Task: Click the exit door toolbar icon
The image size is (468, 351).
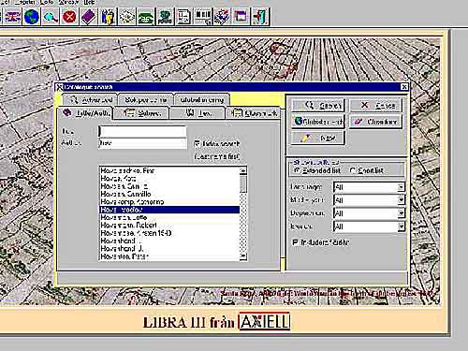Action: click(260, 16)
